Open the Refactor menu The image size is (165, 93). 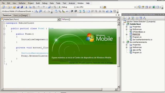[x=22, y=3]
